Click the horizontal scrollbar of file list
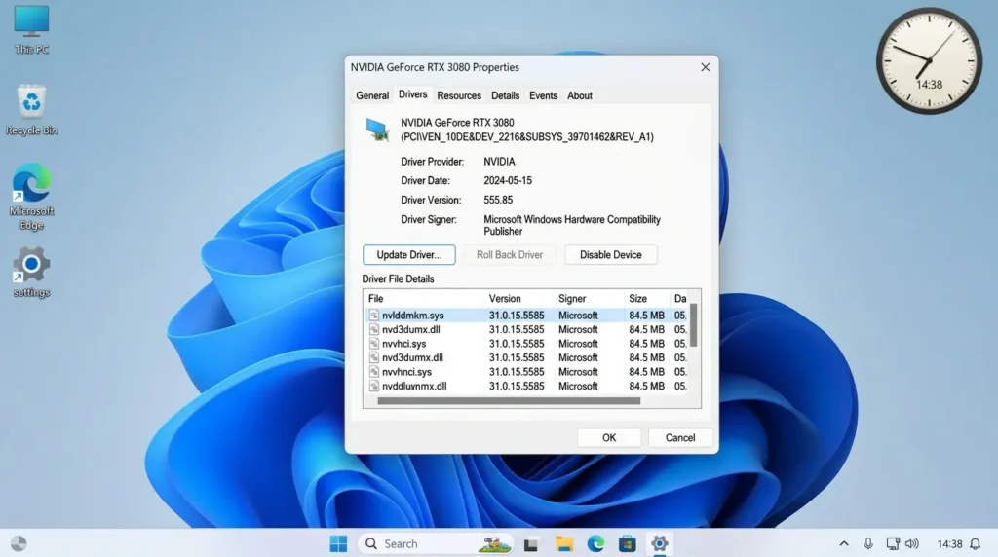The image size is (998, 557). click(509, 401)
